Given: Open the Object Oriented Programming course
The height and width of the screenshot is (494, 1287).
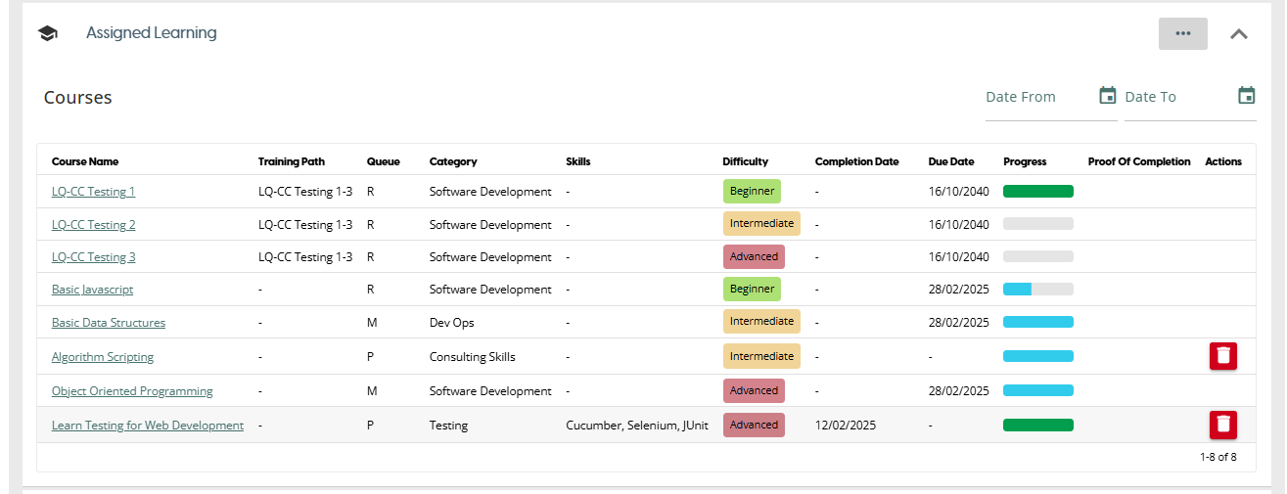Looking at the screenshot, I should point(132,391).
